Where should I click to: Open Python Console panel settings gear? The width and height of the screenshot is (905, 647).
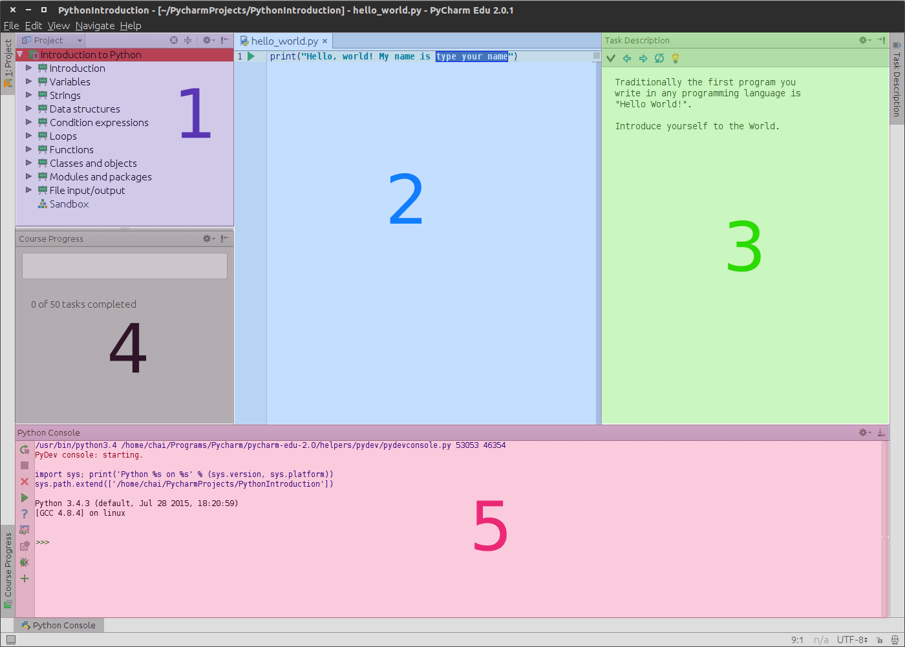click(864, 432)
